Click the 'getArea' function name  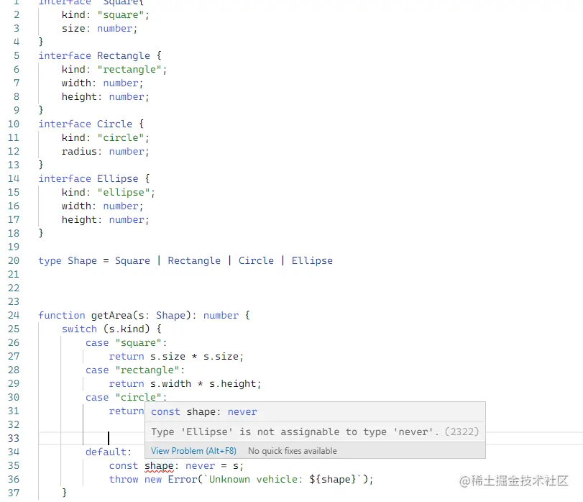[111, 315]
